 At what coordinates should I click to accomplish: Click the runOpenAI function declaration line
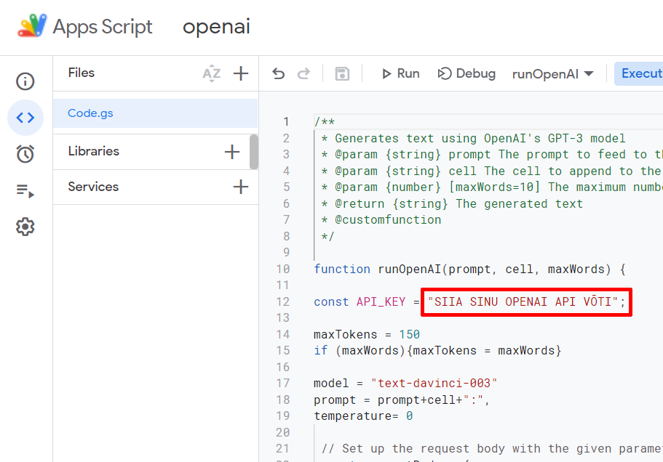click(469, 269)
